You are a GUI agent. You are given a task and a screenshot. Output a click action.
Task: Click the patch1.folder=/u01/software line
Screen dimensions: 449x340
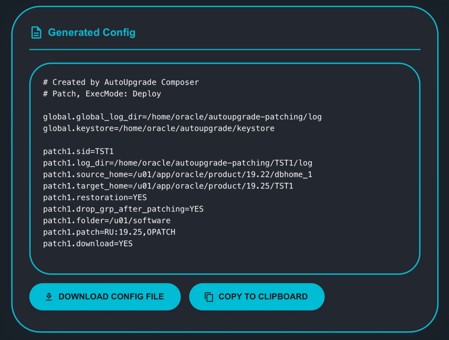pyautogui.click(x=107, y=221)
